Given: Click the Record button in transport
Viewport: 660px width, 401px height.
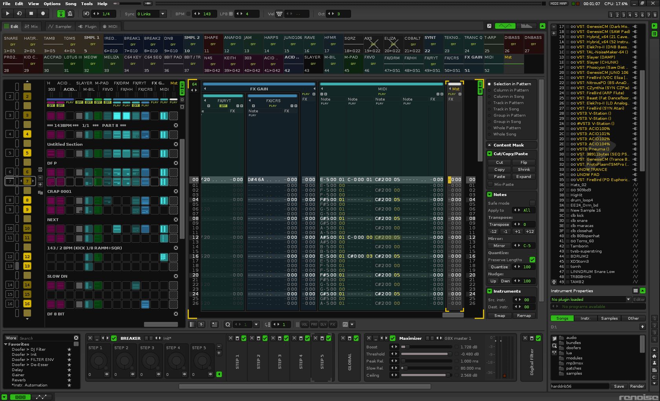Looking at the screenshot, I should click(x=43, y=13).
